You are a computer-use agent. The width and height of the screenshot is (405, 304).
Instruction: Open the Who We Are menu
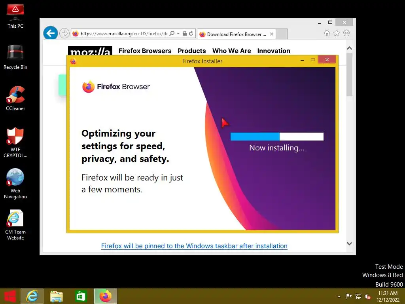231,51
